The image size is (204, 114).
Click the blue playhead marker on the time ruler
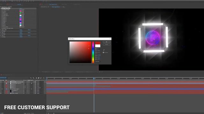pos(94,78)
